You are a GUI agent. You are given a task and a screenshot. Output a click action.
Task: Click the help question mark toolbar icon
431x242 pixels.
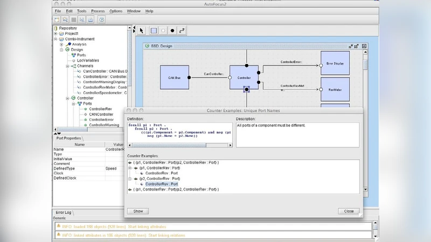tap(101, 20)
